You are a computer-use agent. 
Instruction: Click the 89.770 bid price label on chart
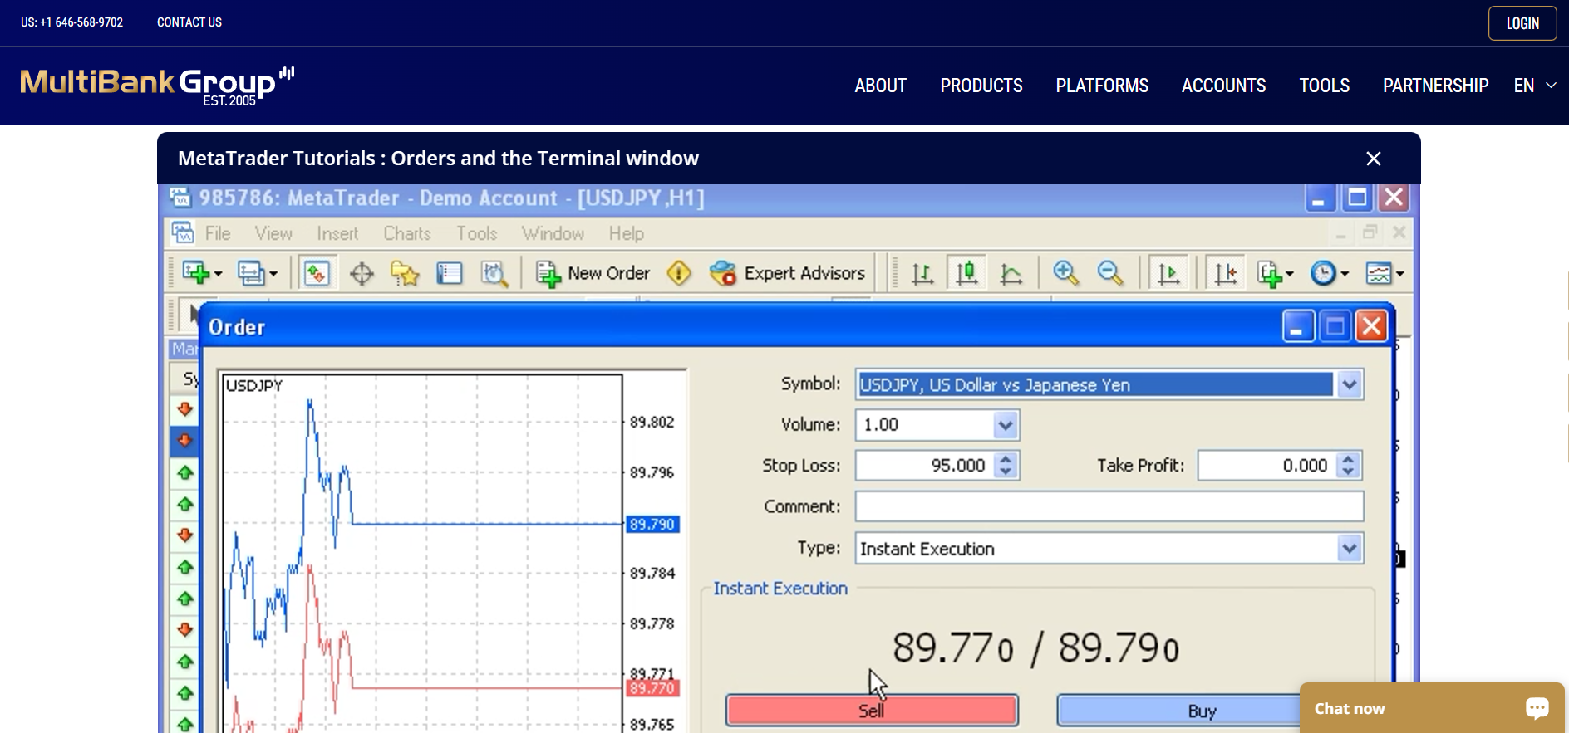652,688
